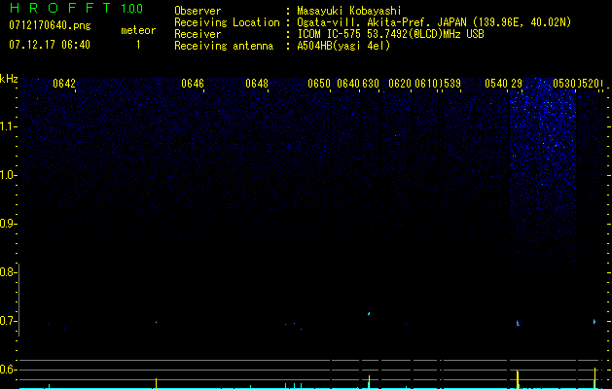Viewport: 612px width, 389px height.
Task: Click the HROFFT title text
Action: tap(60, 8)
